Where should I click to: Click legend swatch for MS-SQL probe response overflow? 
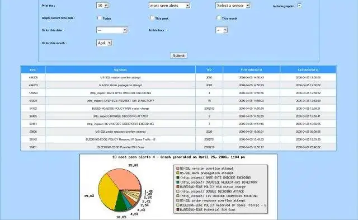178,200
